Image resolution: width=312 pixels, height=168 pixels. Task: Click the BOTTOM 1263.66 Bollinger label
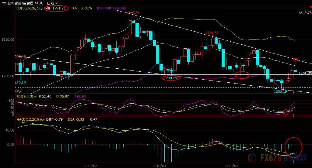[111, 8]
